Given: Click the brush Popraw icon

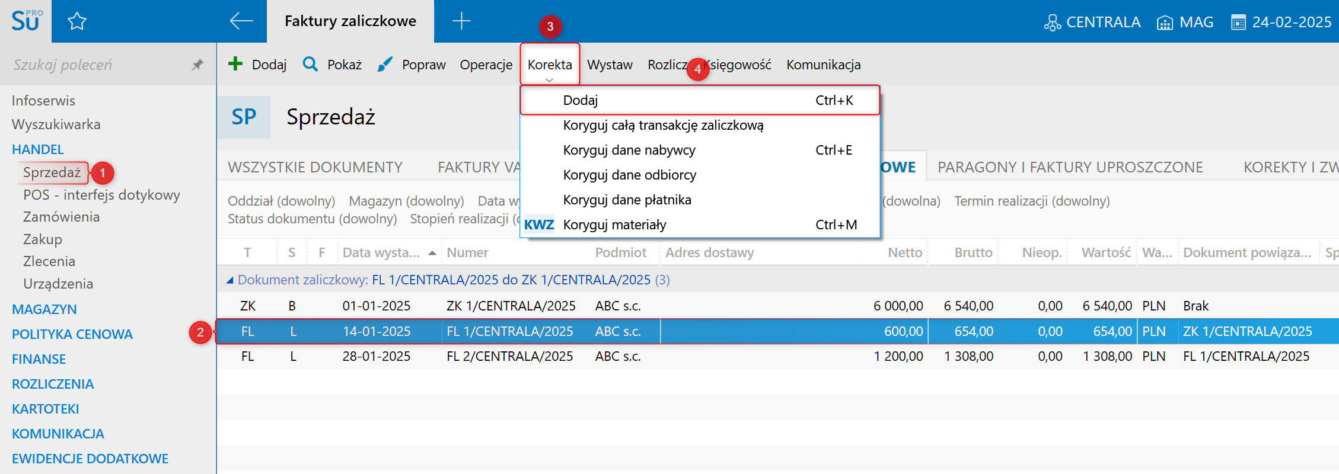Looking at the screenshot, I should (x=385, y=64).
